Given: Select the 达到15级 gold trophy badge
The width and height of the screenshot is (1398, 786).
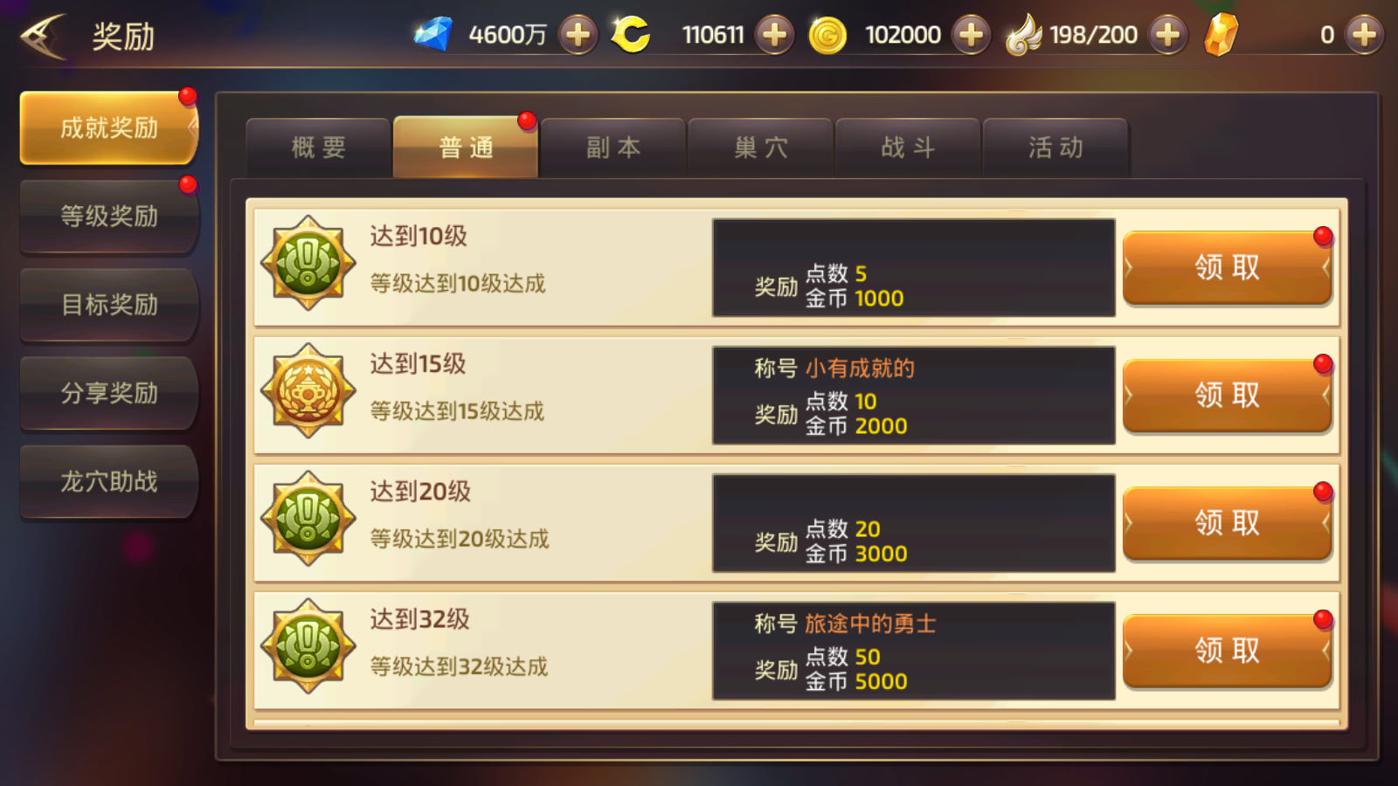Looking at the screenshot, I should coord(308,390).
